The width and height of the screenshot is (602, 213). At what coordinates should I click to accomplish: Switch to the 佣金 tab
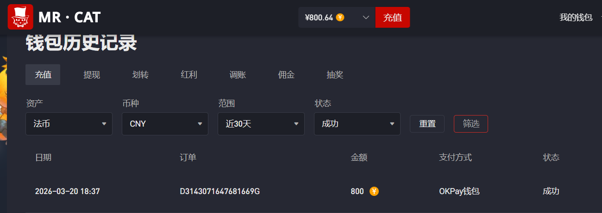click(x=286, y=75)
